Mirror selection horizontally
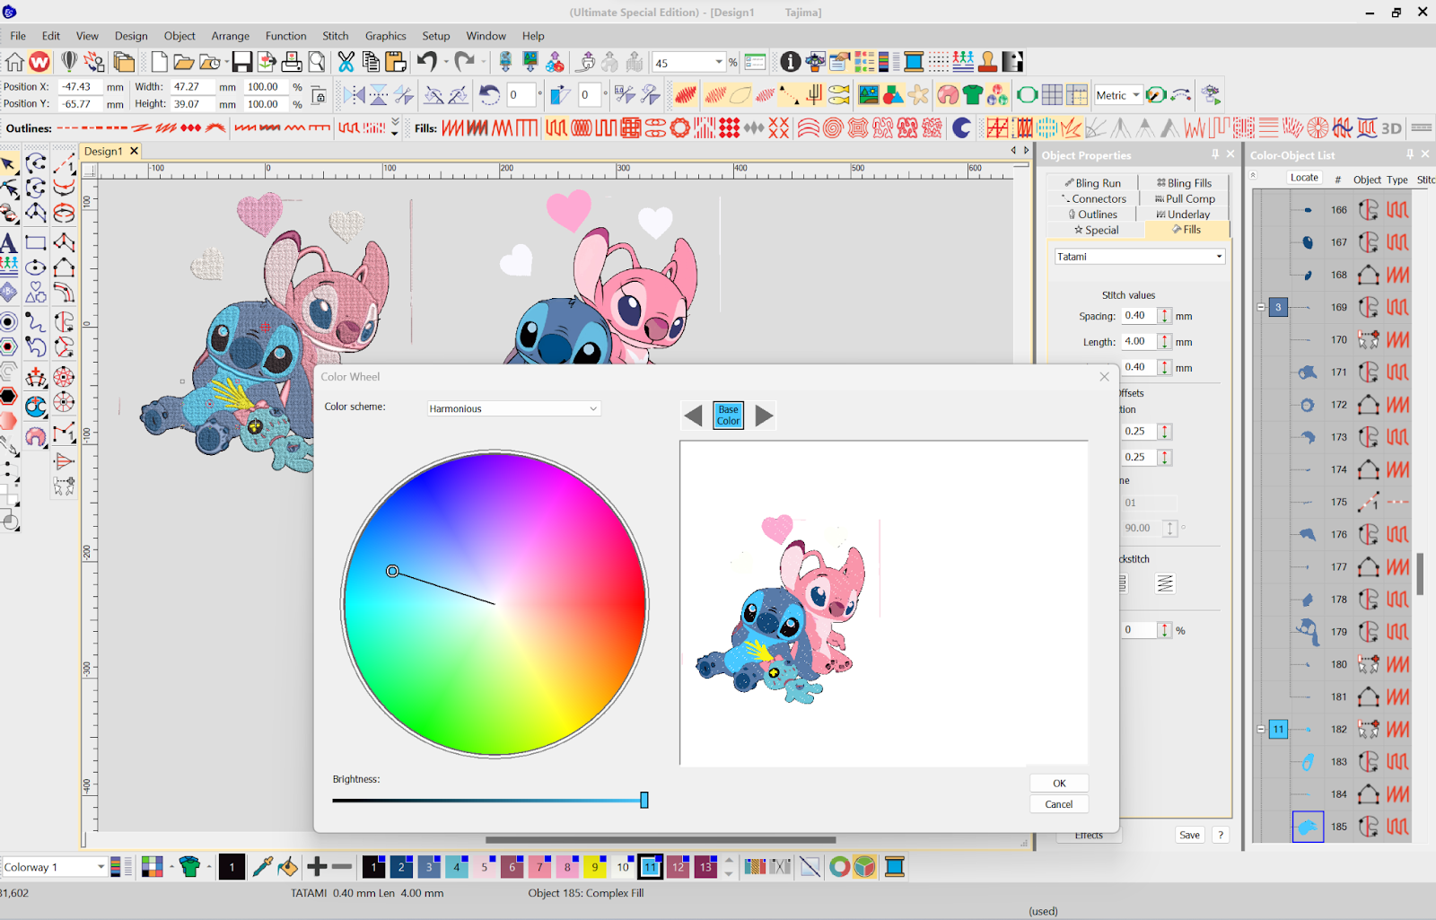 (x=355, y=95)
